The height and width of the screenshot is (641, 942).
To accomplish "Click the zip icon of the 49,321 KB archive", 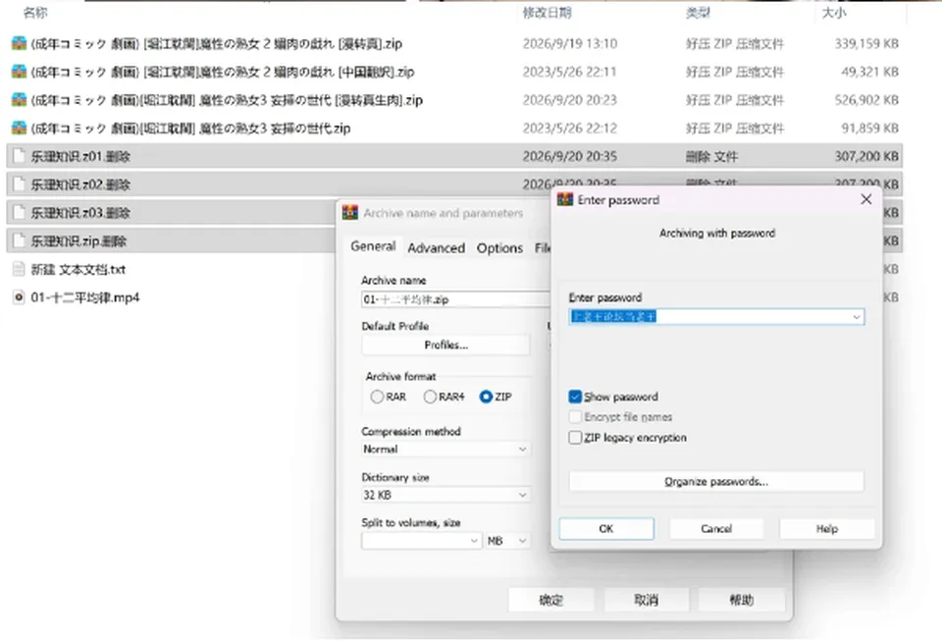I will [20, 72].
